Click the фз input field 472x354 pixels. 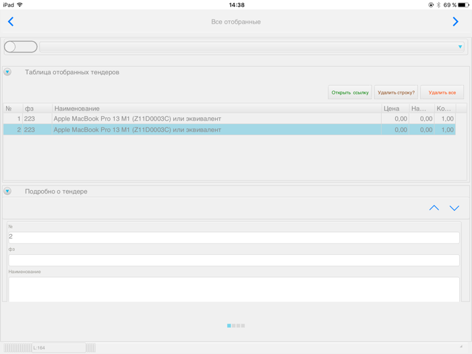coord(234,260)
